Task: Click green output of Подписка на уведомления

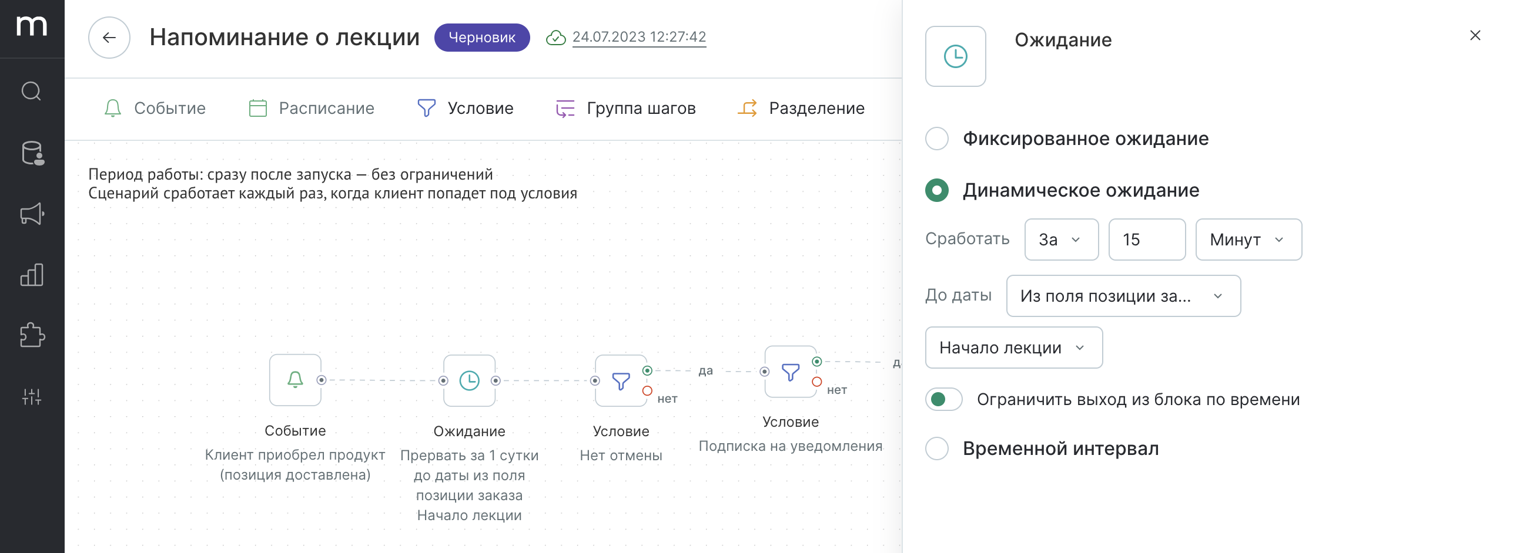Action: coord(817,362)
